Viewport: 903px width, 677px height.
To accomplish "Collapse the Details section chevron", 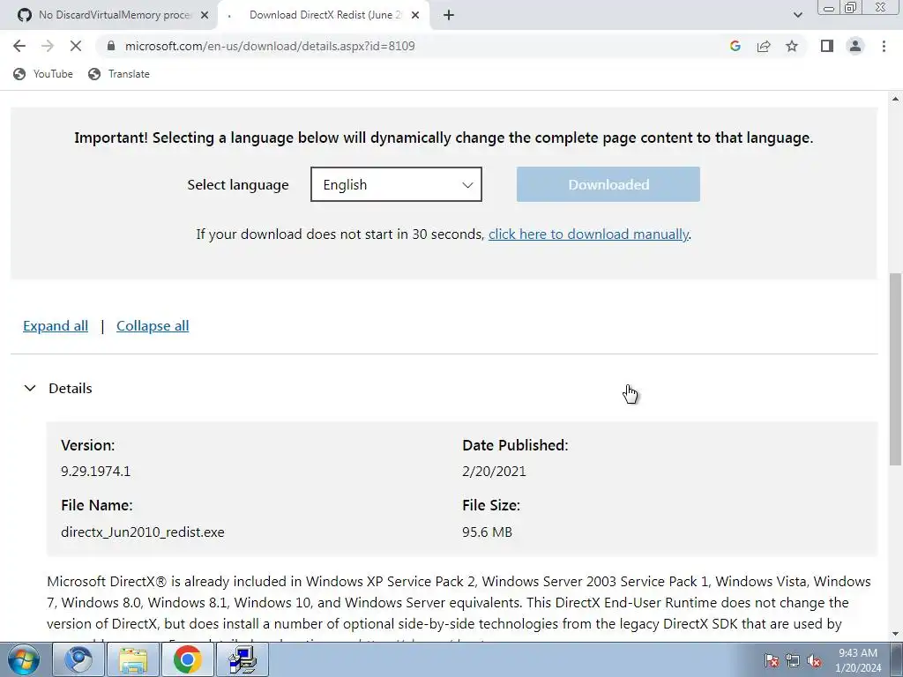I will coord(30,389).
